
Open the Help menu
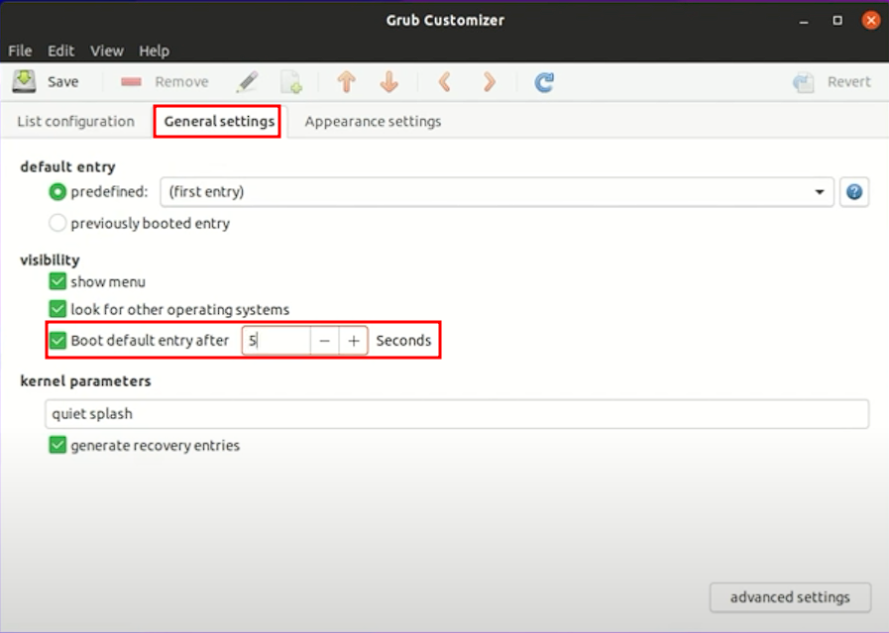[x=155, y=51]
